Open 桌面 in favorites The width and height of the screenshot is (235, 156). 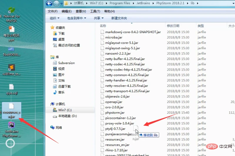click(59, 40)
